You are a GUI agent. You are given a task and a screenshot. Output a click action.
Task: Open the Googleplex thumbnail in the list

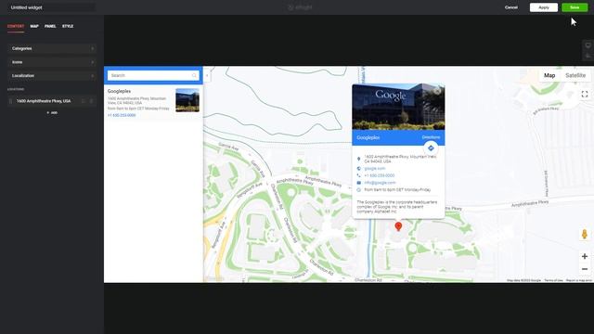187,100
